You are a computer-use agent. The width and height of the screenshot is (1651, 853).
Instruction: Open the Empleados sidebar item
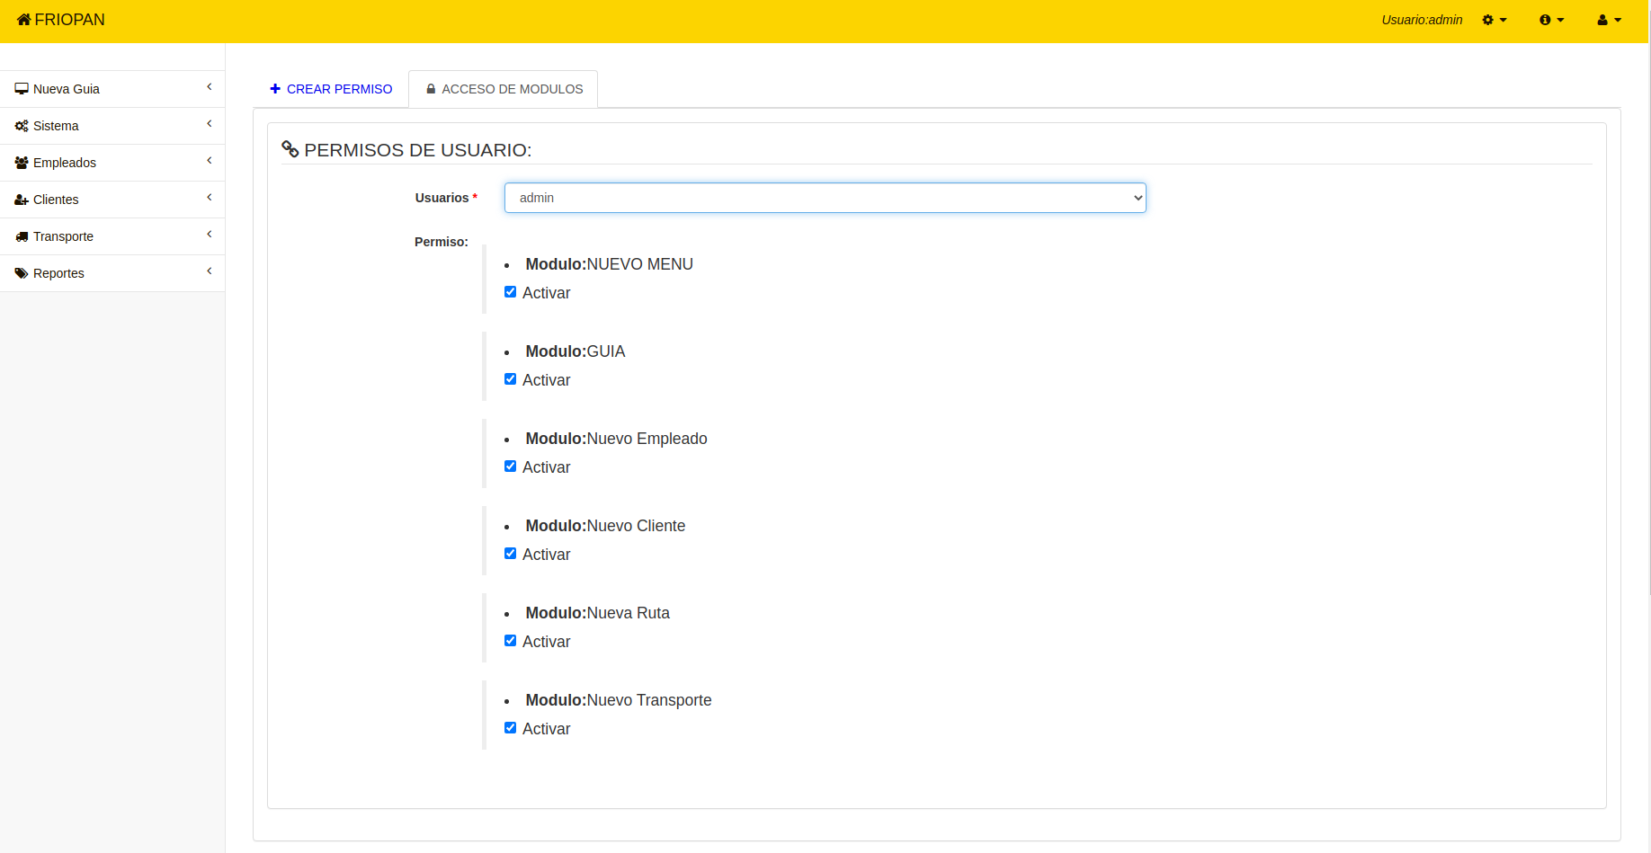[x=112, y=163]
